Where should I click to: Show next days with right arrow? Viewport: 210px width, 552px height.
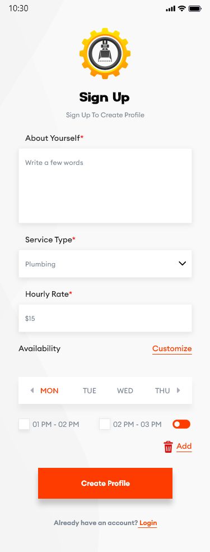pos(179,390)
